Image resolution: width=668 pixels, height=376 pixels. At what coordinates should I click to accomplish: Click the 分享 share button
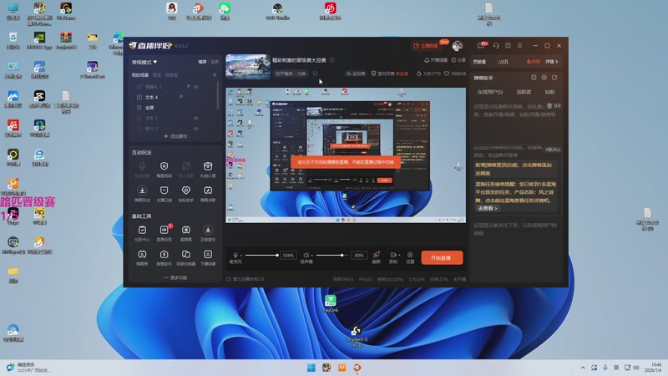[x=458, y=60]
